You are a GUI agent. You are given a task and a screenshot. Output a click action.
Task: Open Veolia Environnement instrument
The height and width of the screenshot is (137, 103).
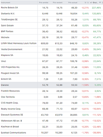[12, 49]
